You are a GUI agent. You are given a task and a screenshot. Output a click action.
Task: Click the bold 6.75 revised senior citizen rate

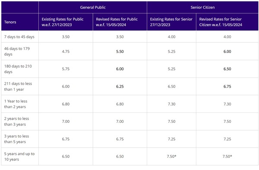(x=227, y=87)
